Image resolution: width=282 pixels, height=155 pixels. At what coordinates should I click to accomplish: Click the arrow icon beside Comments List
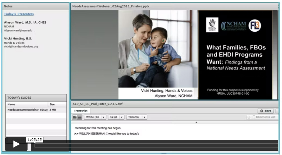[249, 117]
